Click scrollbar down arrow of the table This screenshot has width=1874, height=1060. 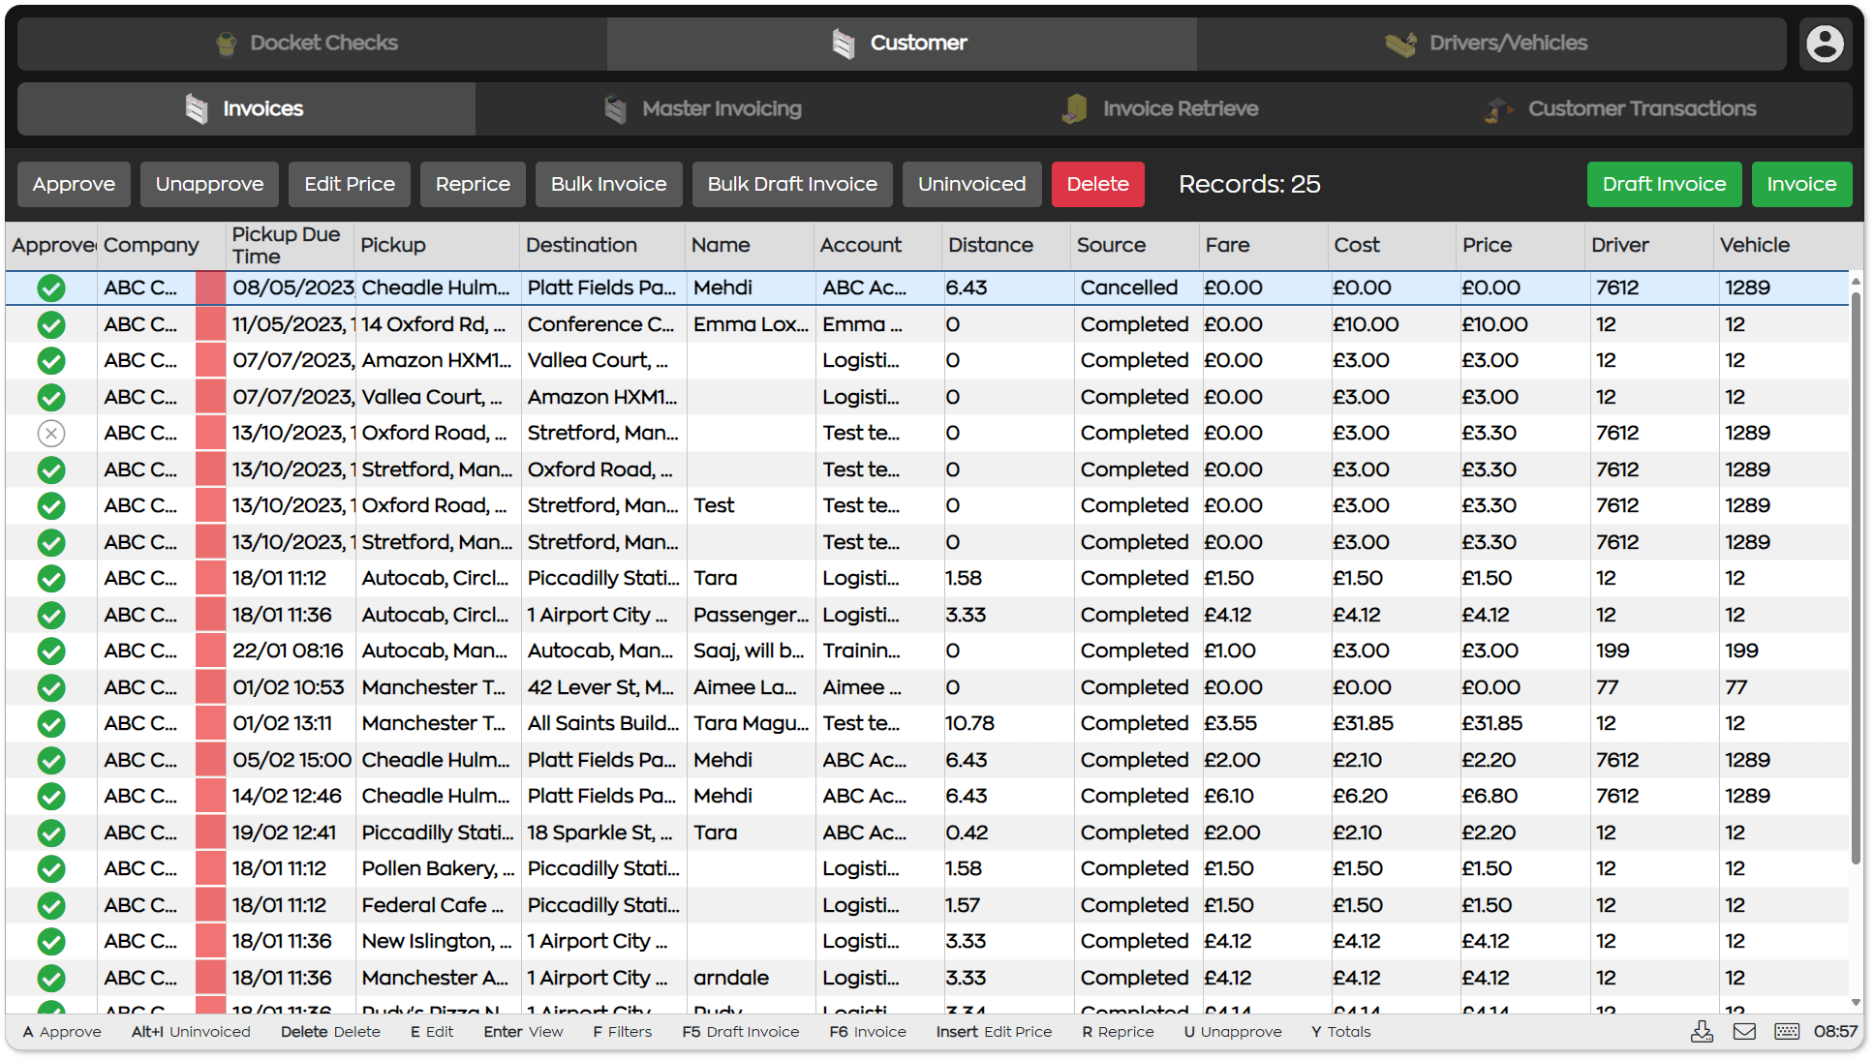click(1856, 1003)
